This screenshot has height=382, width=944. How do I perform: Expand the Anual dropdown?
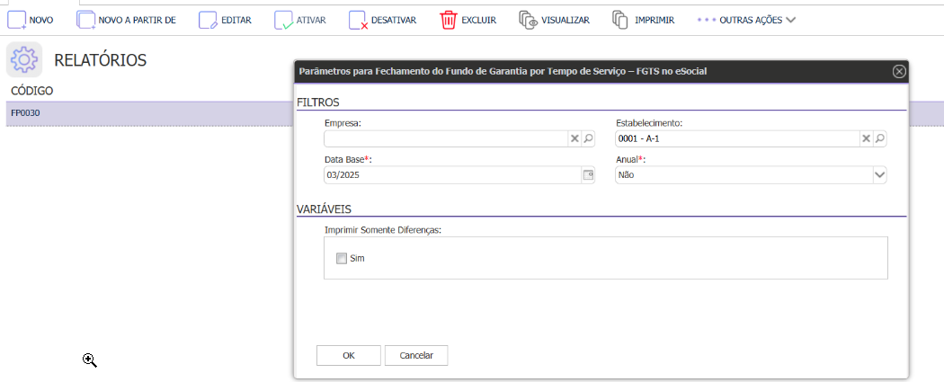pyautogui.click(x=879, y=175)
